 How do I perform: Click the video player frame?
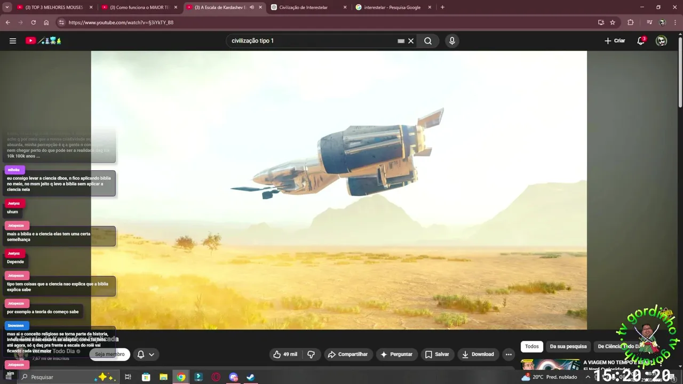pyautogui.click(x=339, y=190)
